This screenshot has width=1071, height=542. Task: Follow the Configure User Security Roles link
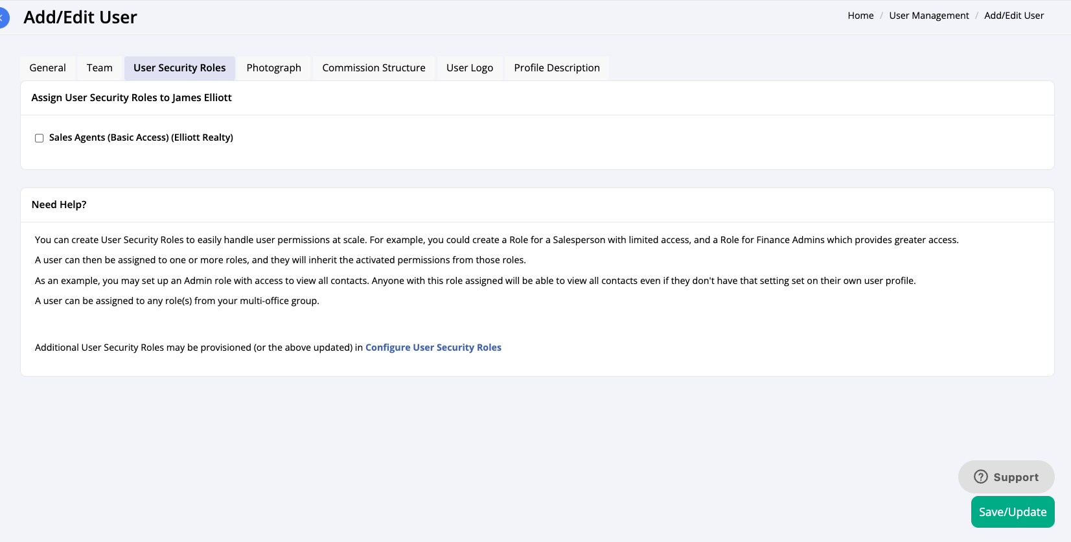(x=433, y=348)
